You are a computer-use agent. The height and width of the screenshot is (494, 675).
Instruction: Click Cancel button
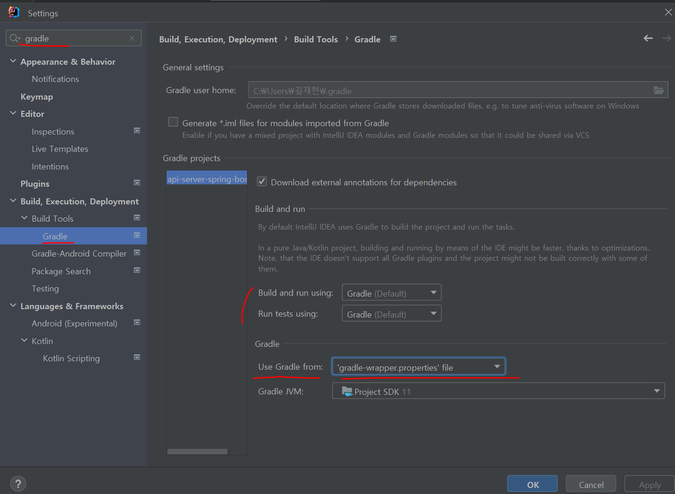pyautogui.click(x=591, y=484)
